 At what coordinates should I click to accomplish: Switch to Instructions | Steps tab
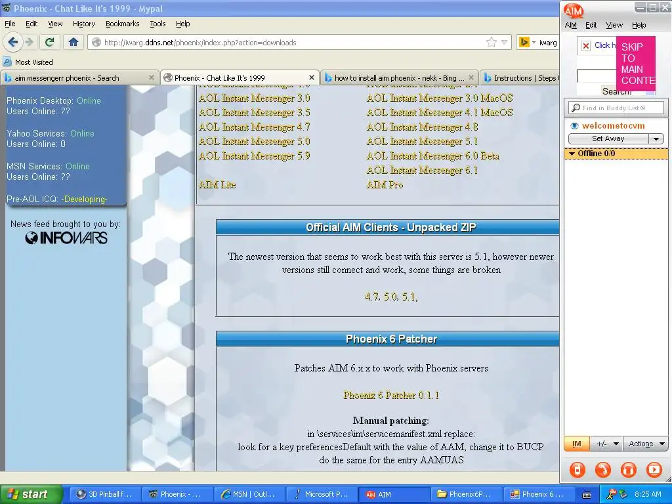520,77
